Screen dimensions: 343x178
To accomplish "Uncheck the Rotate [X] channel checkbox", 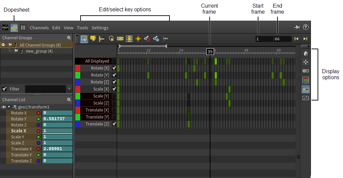I will (114, 68).
